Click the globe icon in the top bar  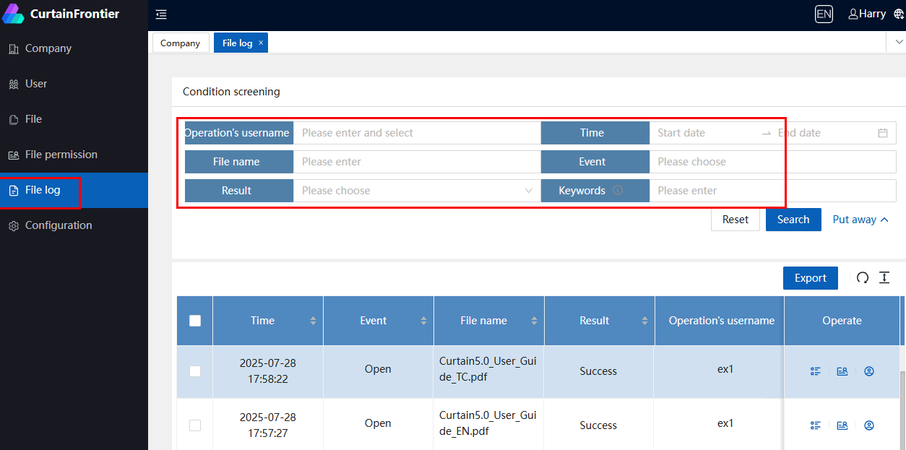tap(899, 14)
